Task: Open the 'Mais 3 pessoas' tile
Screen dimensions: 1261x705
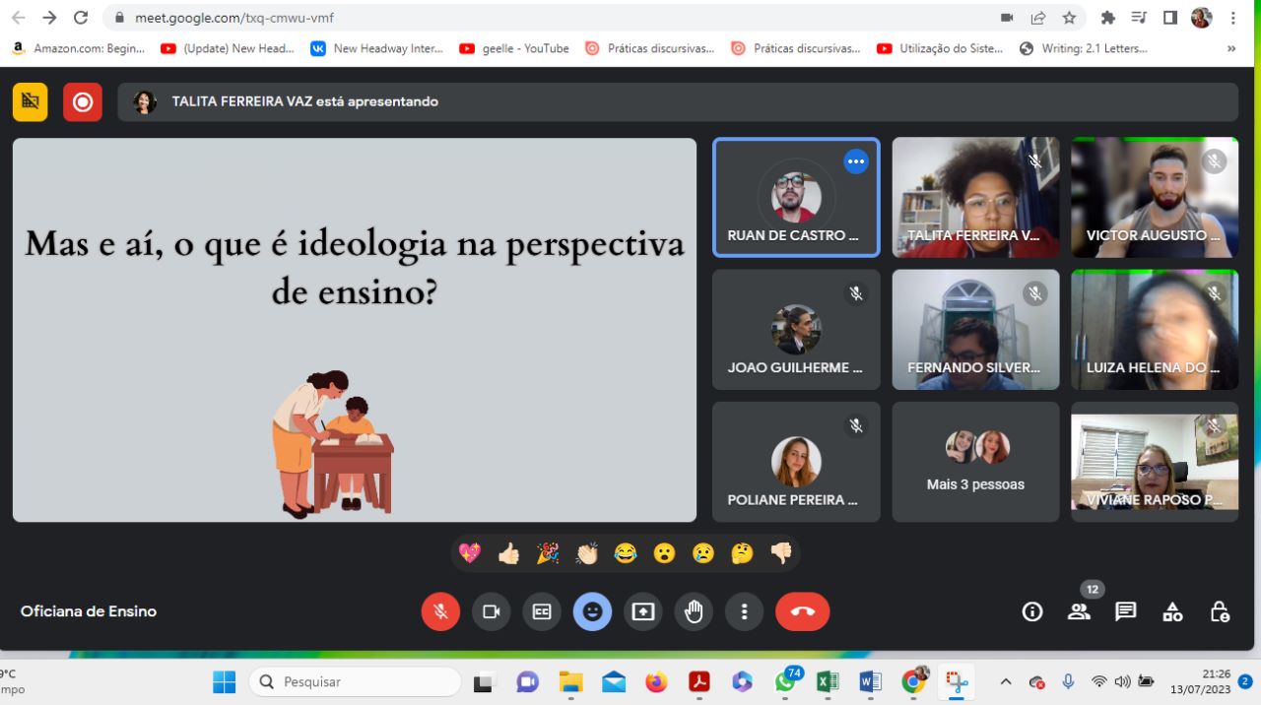Action: [976, 462]
